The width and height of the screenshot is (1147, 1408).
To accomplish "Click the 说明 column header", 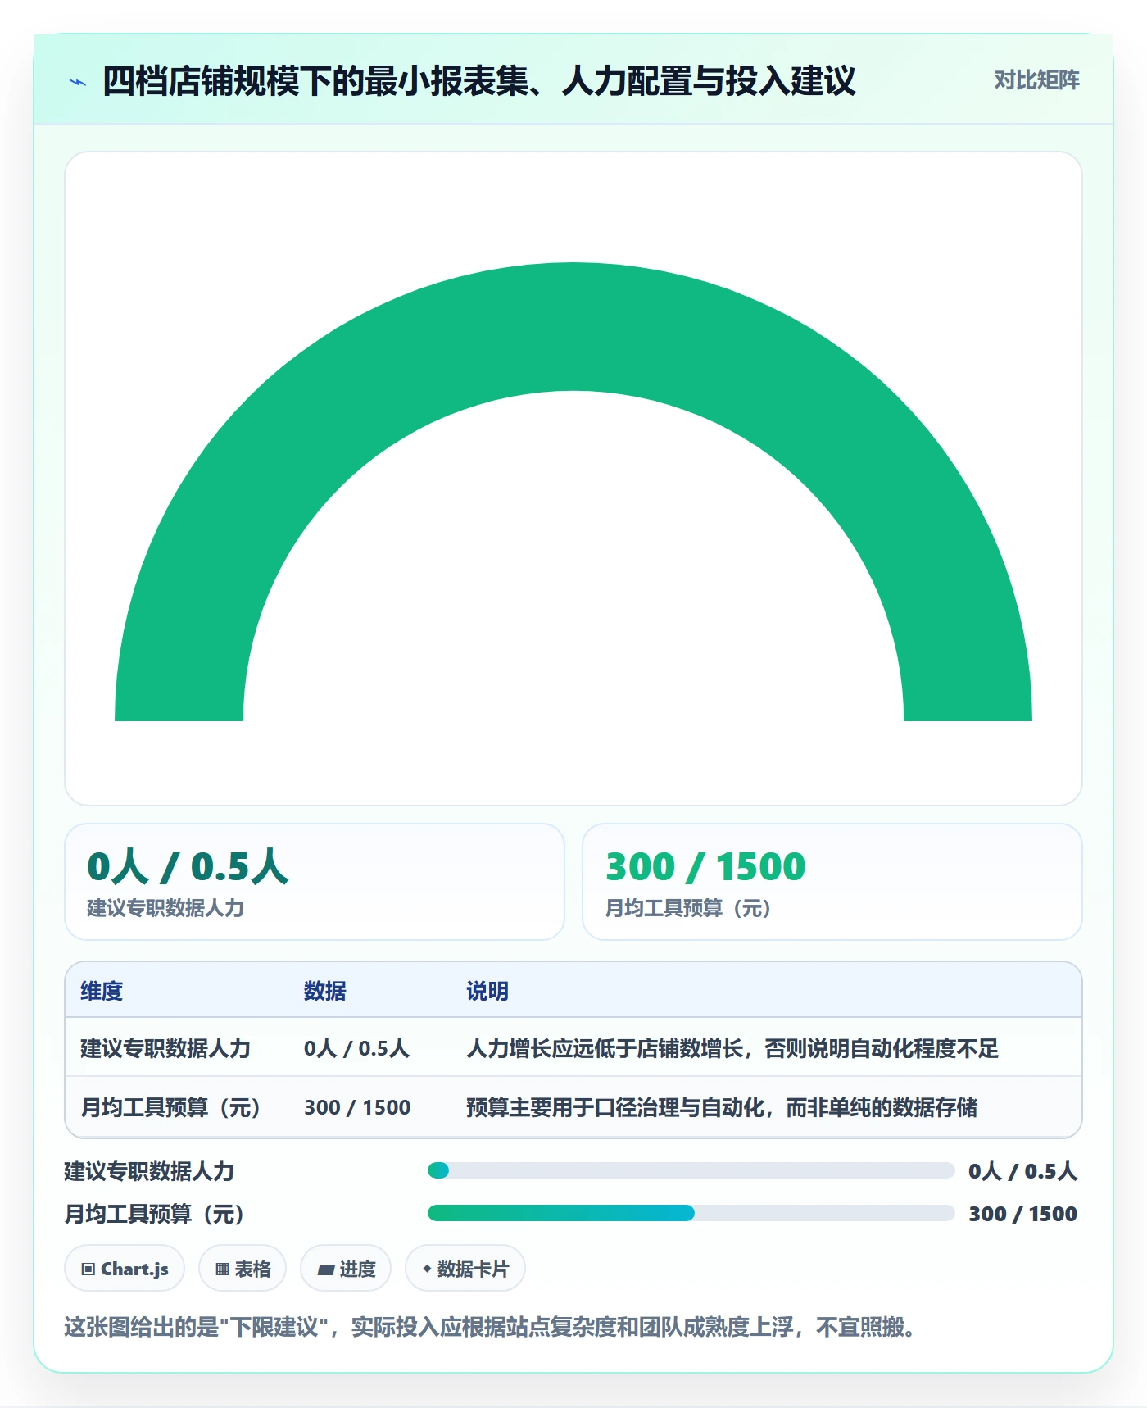I will pyautogui.click(x=487, y=991).
